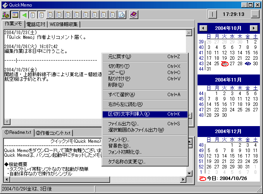This screenshot has width=263, height=194.
Task: Click lower pane scrollbar down arrow
Action: (x=189, y=173)
